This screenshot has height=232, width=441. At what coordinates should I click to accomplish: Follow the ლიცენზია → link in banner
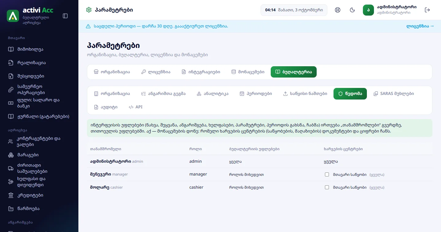point(420,26)
